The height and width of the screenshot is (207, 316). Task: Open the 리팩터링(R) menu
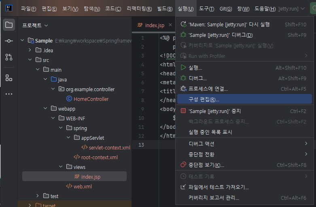tap(139, 9)
